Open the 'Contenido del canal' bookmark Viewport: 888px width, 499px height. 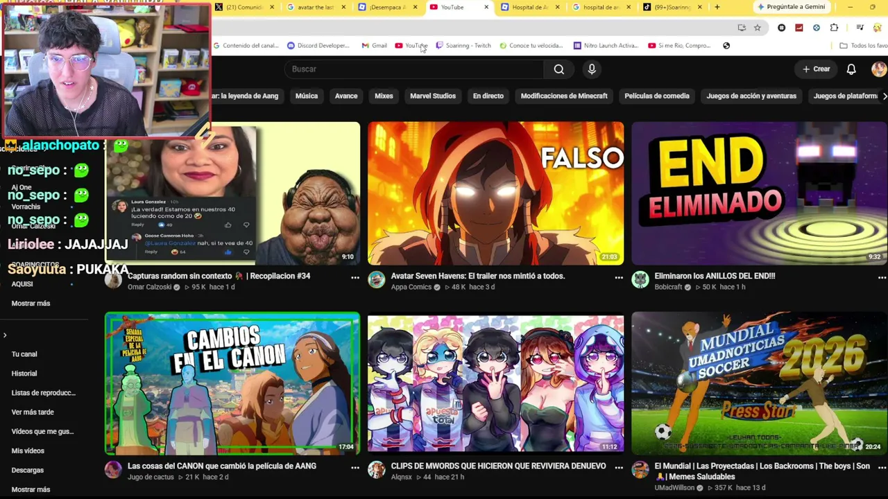(246, 46)
